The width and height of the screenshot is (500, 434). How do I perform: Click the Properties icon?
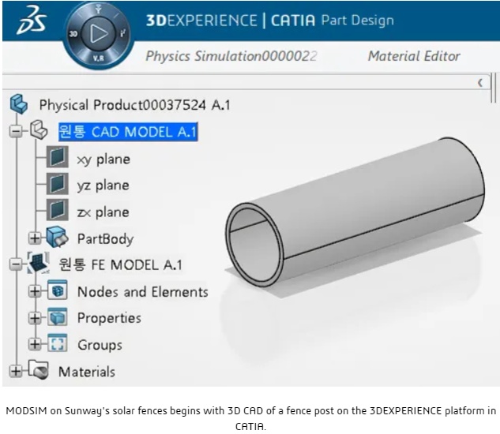coord(58,316)
